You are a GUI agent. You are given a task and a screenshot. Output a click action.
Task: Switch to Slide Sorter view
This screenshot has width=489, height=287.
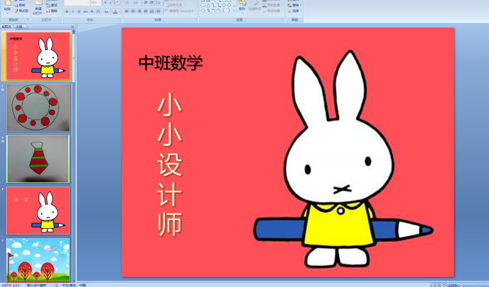tap(439, 285)
